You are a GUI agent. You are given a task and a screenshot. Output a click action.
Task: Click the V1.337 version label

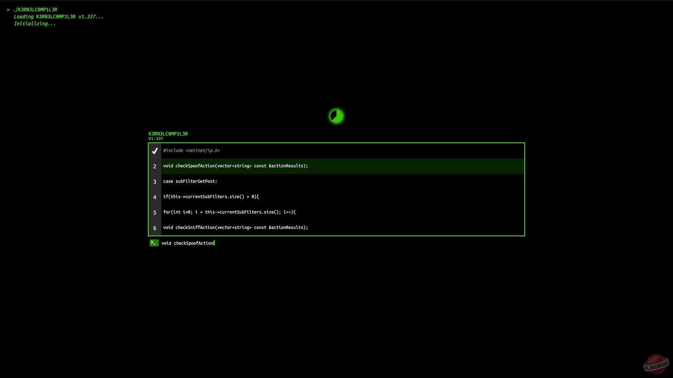(156, 139)
